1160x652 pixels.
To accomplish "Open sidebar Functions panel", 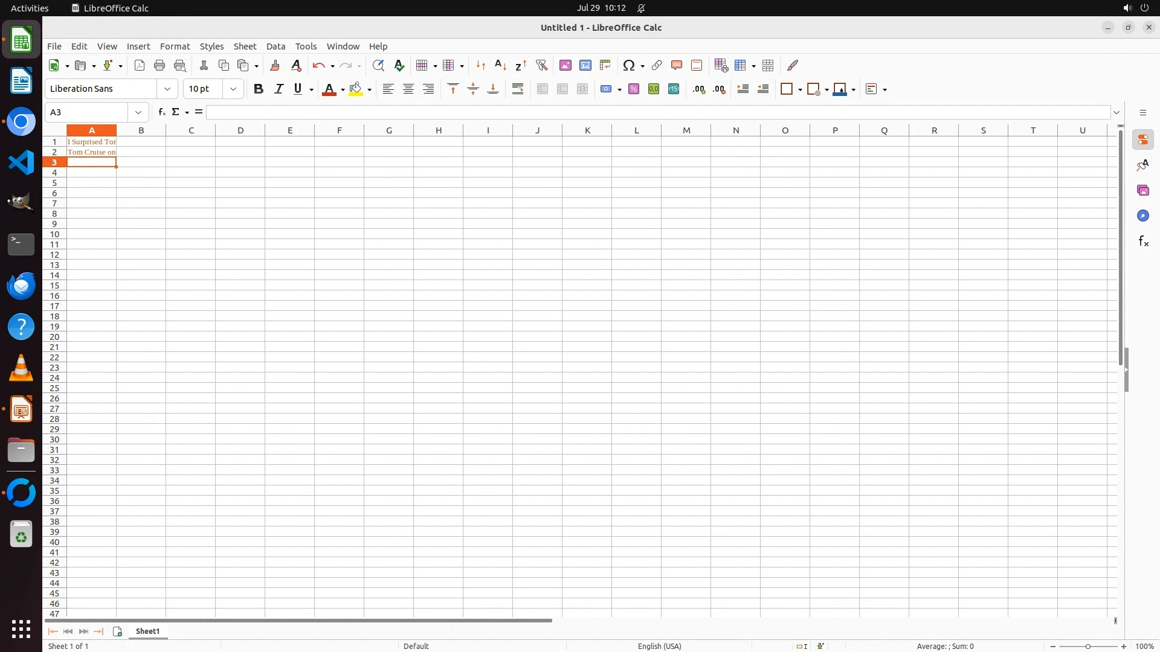I will coord(1142,241).
